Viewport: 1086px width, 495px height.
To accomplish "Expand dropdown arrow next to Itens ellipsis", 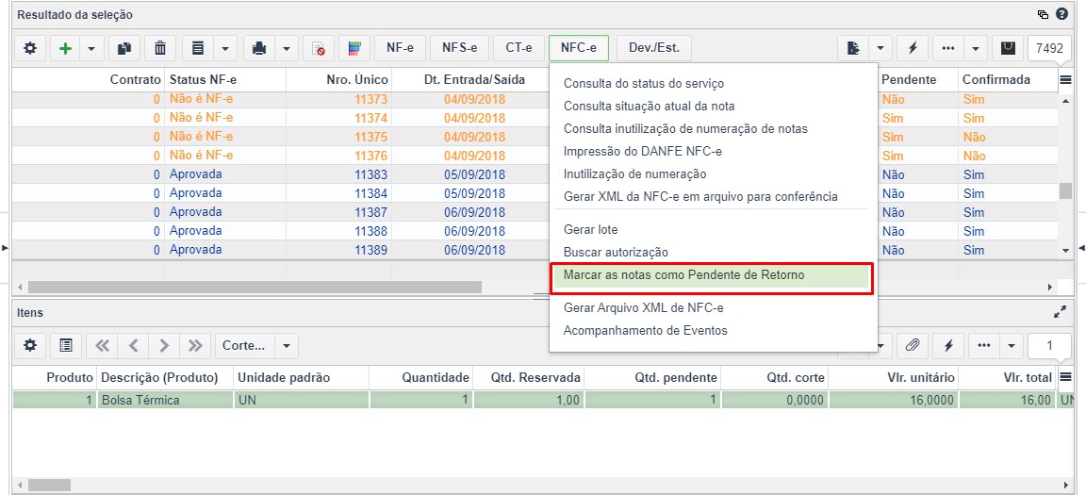I will [x=1012, y=345].
